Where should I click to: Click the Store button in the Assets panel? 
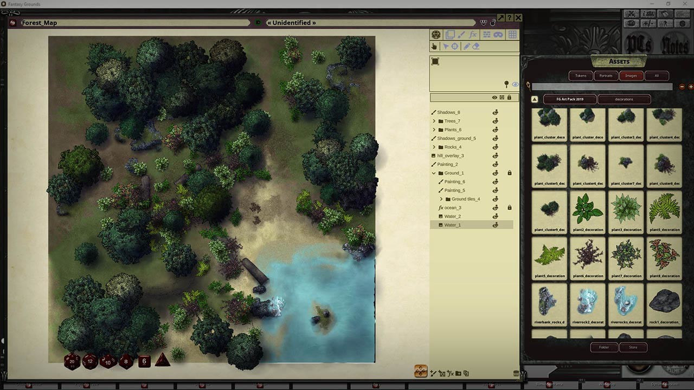[x=633, y=347]
